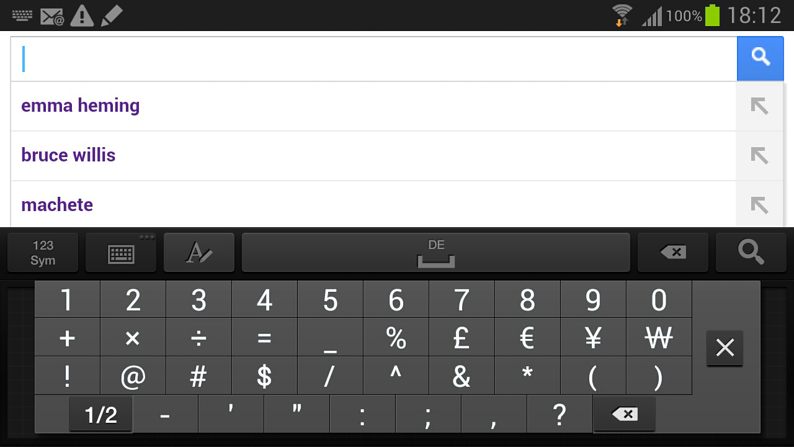Type the @ symbol key
The image size is (794, 447).
pyautogui.click(x=133, y=376)
